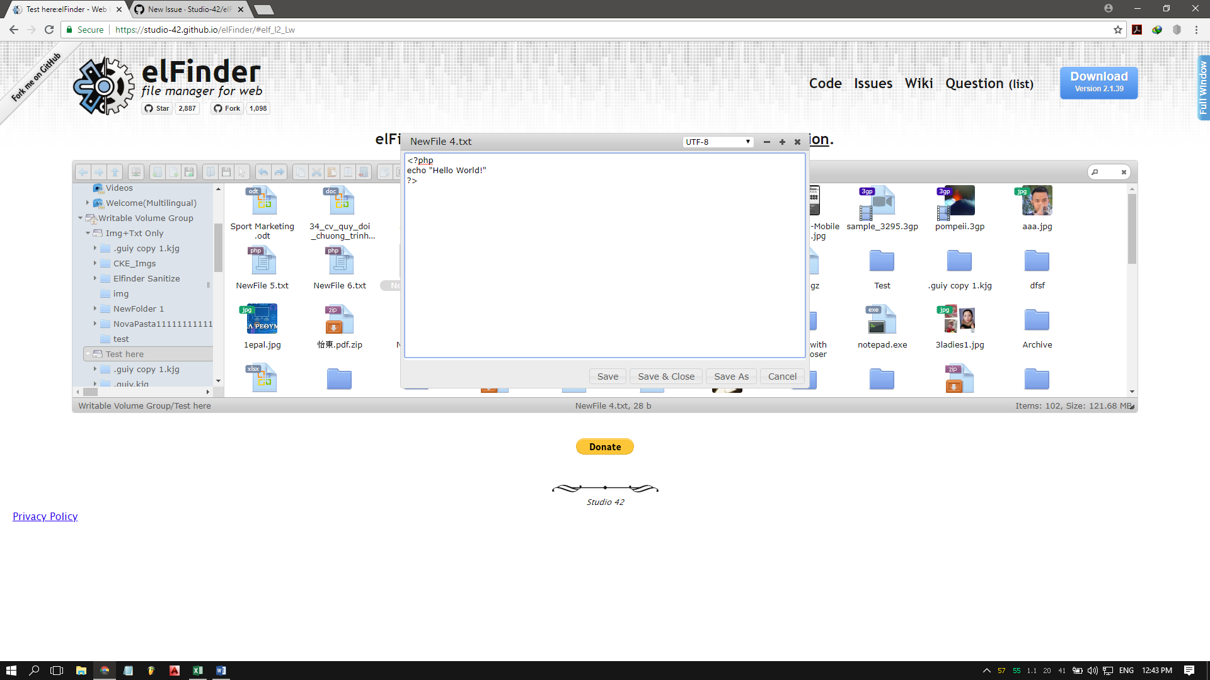This screenshot has width=1210, height=680.
Task: Navigate up to parent folder
Action: tap(115, 171)
